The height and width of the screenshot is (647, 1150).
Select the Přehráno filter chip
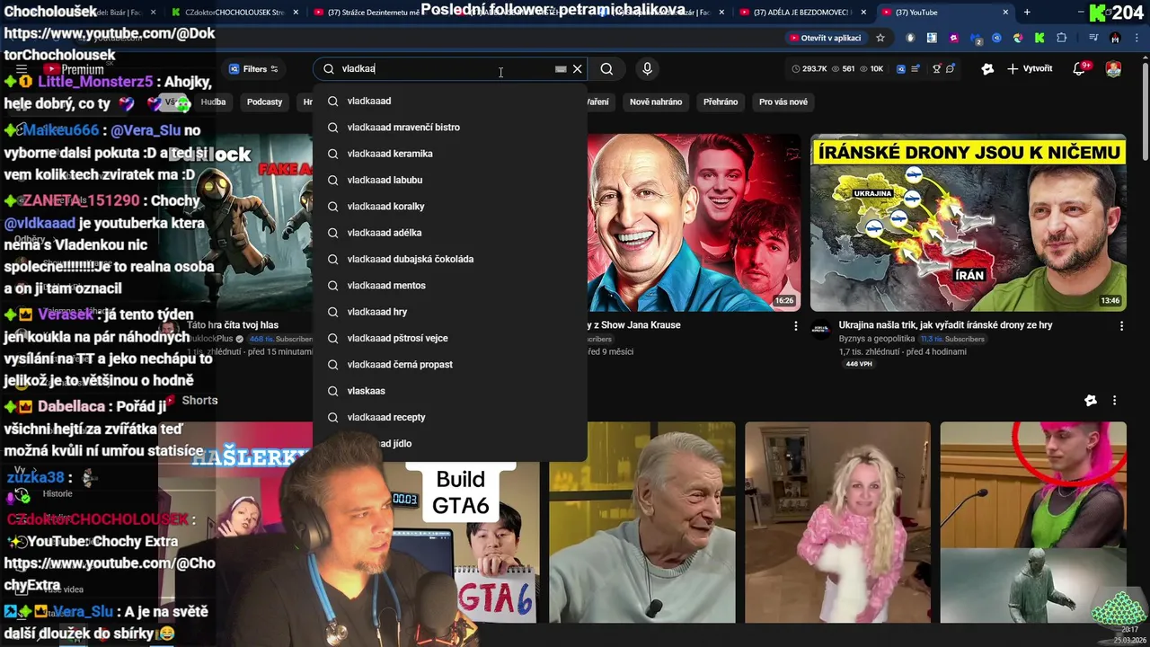[x=721, y=102]
